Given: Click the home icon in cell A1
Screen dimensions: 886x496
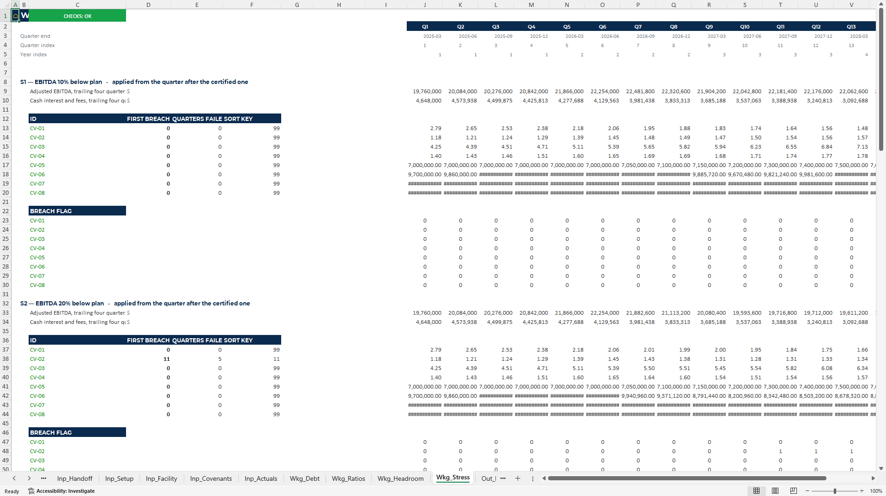Looking at the screenshot, I should pyautogui.click(x=15, y=16).
